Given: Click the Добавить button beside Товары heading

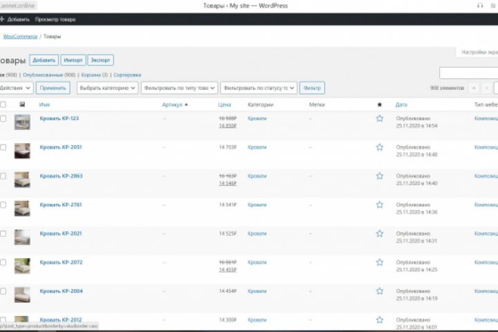Looking at the screenshot, I should point(44,60).
